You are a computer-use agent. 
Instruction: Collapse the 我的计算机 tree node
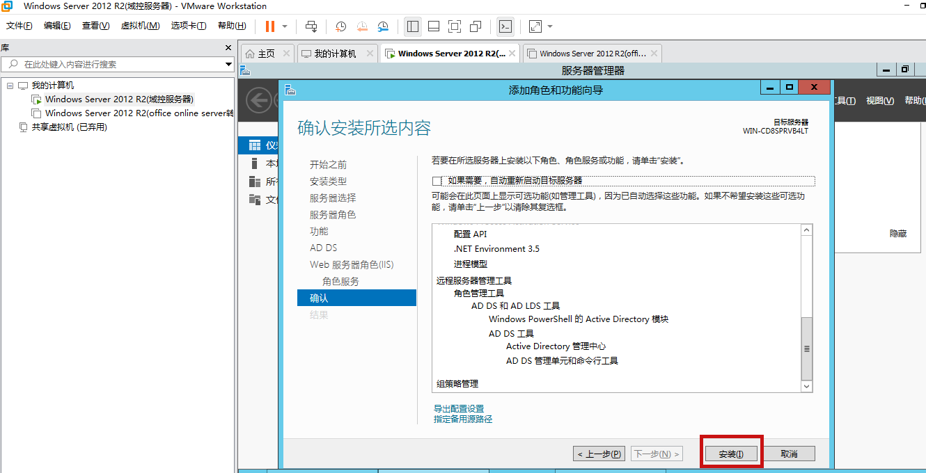(10, 86)
